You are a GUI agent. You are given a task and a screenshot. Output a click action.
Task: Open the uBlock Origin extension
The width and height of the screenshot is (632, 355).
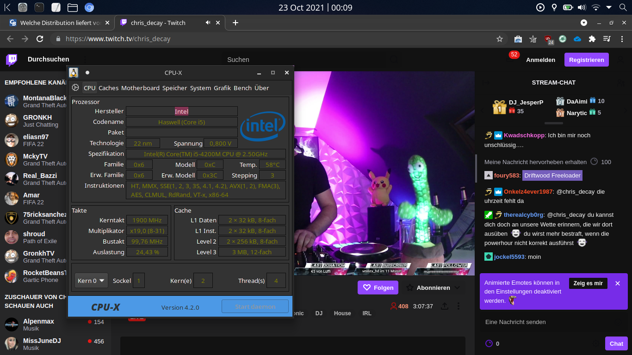pyautogui.click(x=548, y=39)
